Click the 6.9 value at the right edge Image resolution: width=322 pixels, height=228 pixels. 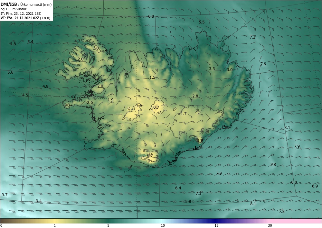315,186
